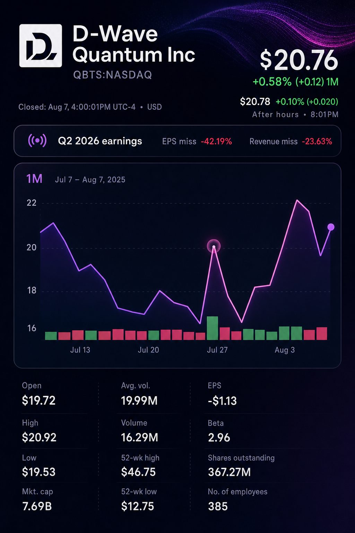The height and width of the screenshot is (533, 355).
Task: Click the QBTS:NASDAQ ticker symbol
Action: coord(113,75)
